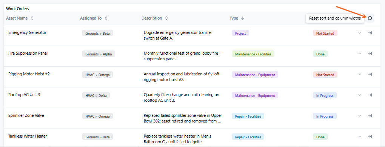This screenshot has width=385, height=147.
Task: Click the Work Orders table title
Action: click(x=17, y=9)
